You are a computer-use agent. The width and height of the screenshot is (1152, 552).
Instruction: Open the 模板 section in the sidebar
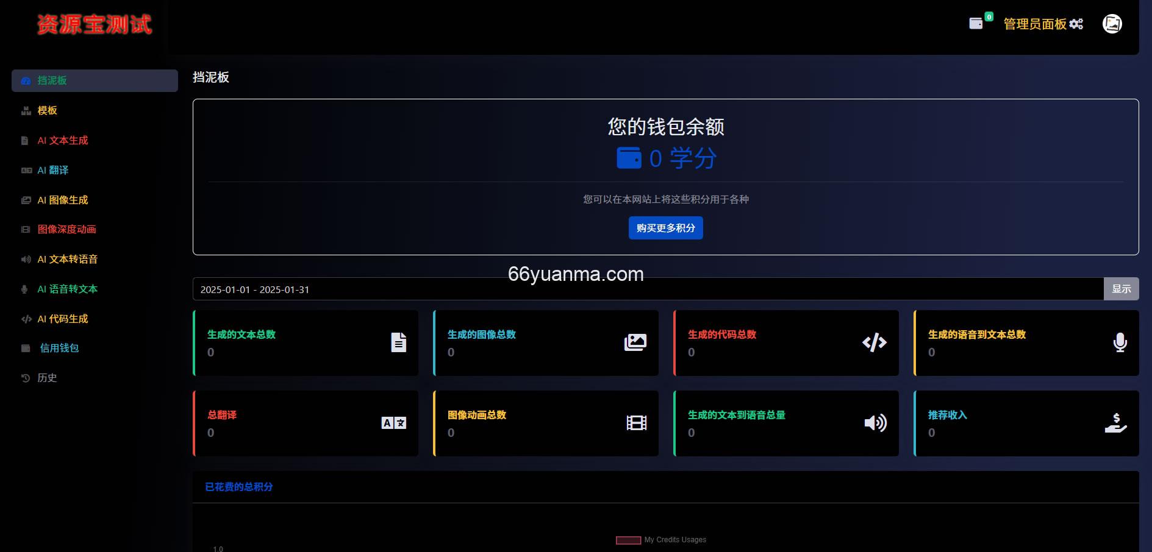47,110
